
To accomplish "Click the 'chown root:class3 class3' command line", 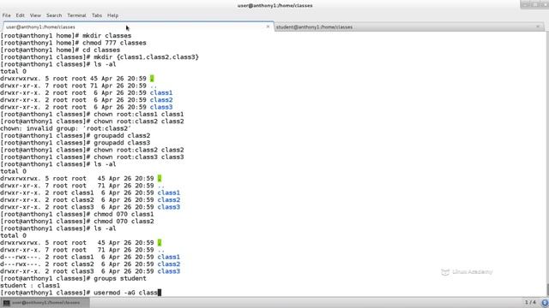I will [92, 157].
